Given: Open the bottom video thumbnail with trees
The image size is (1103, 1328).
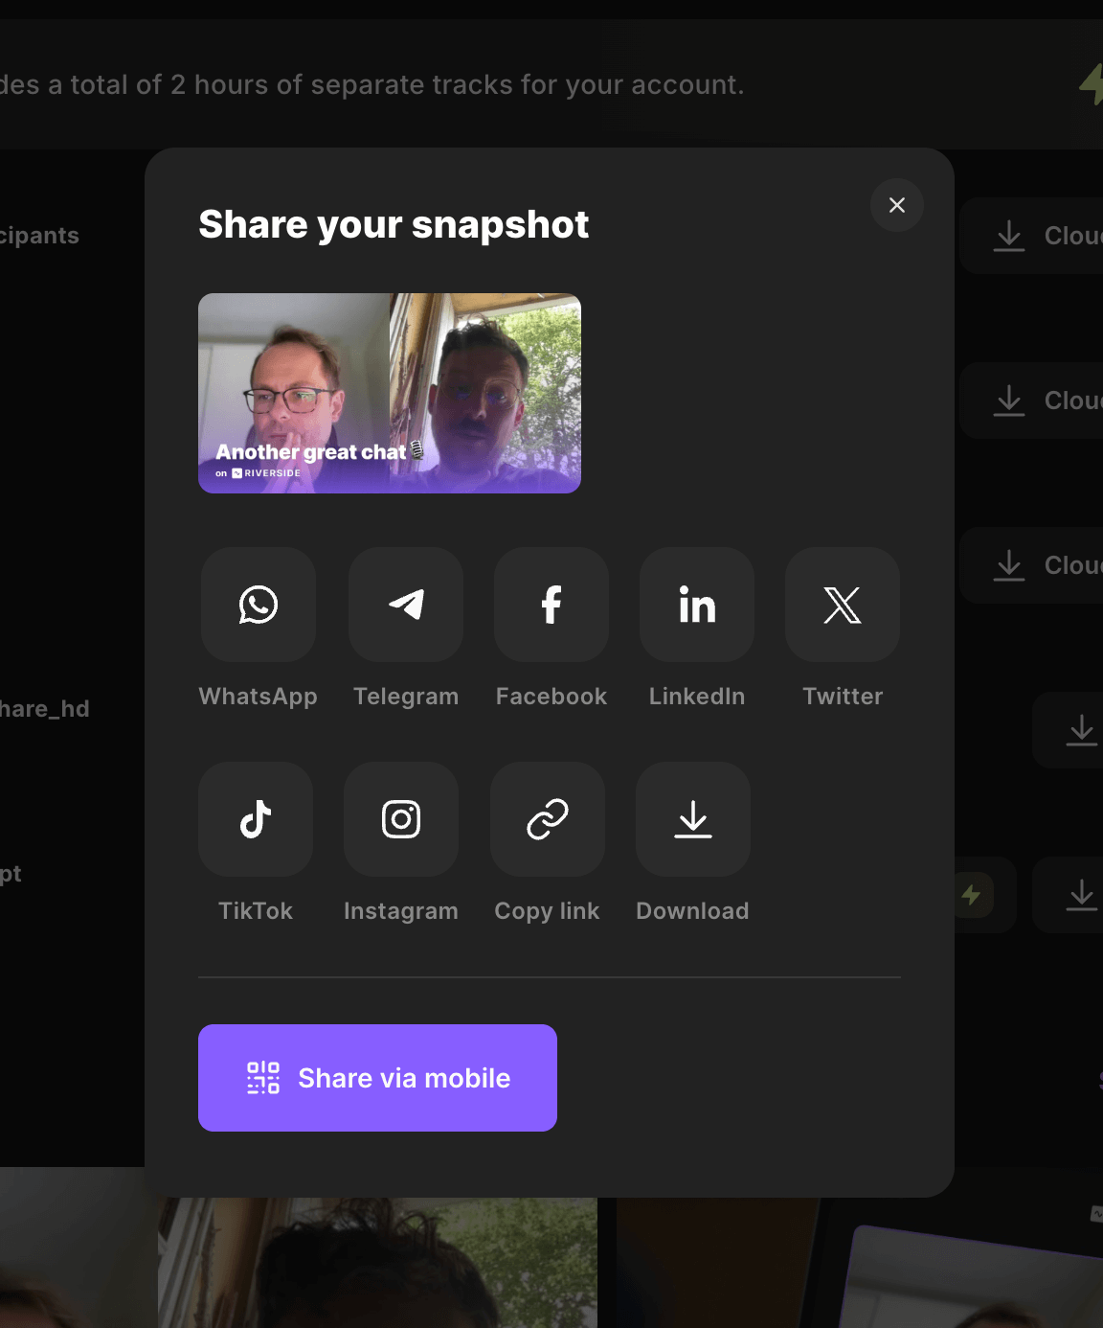Looking at the screenshot, I should (x=377, y=1265).
